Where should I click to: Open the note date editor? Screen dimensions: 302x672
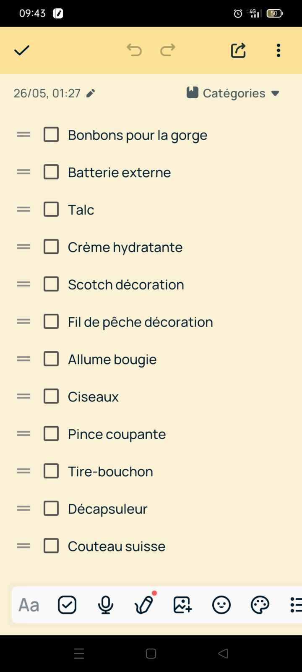pos(90,93)
